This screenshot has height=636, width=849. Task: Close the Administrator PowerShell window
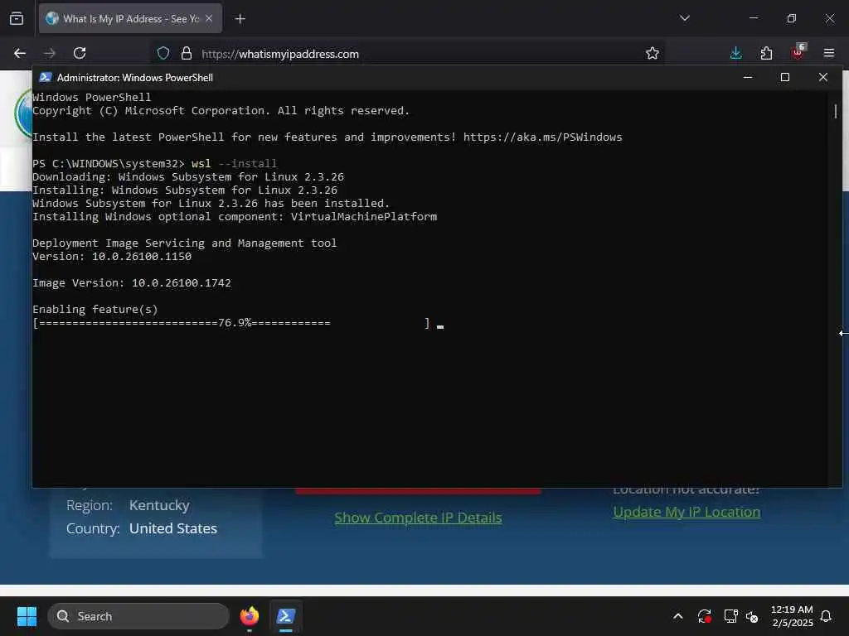[822, 77]
